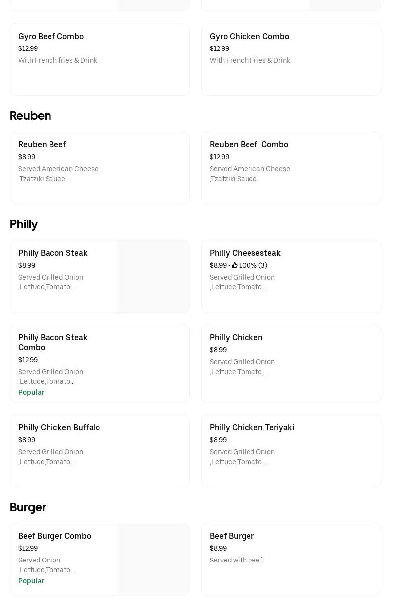
Task: Select the Philly Cheesesteak item name
Action: pos(245,253)
